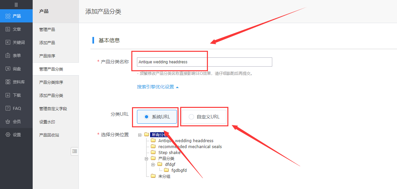
Task: Click the 产品分类名称 text field
Action: [x=204, y=62]
